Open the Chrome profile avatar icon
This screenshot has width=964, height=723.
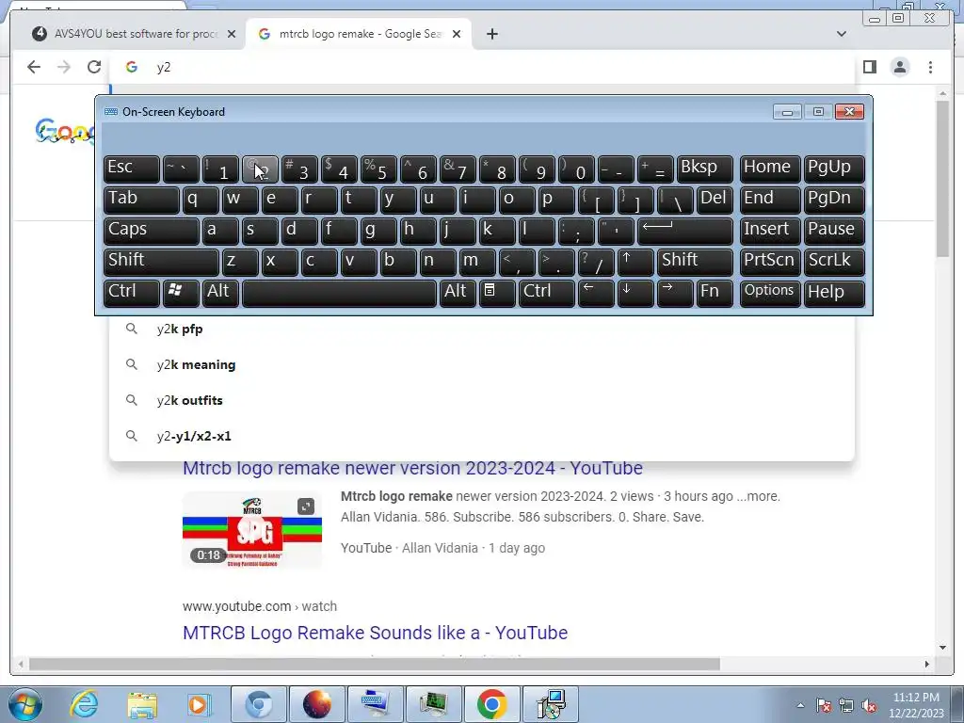click(900, 67)
